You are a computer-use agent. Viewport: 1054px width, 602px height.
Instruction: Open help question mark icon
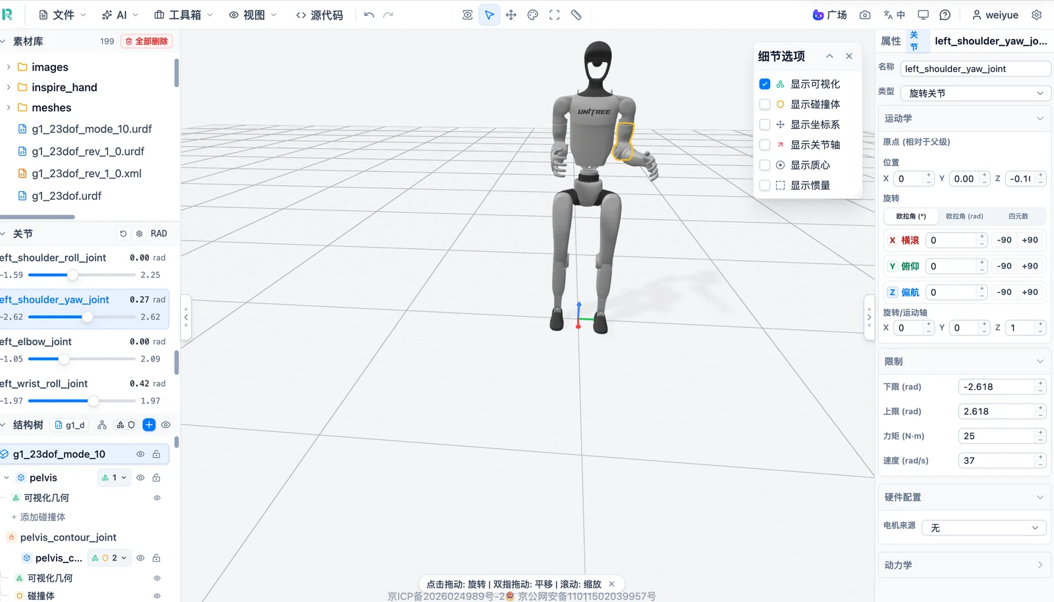(x=945, y=14)
